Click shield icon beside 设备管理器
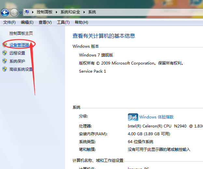The image size is (203, 169). 5,45
